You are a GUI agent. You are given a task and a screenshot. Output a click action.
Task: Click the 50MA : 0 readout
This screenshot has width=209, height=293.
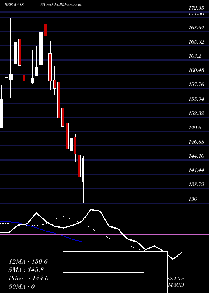[22, 287]
